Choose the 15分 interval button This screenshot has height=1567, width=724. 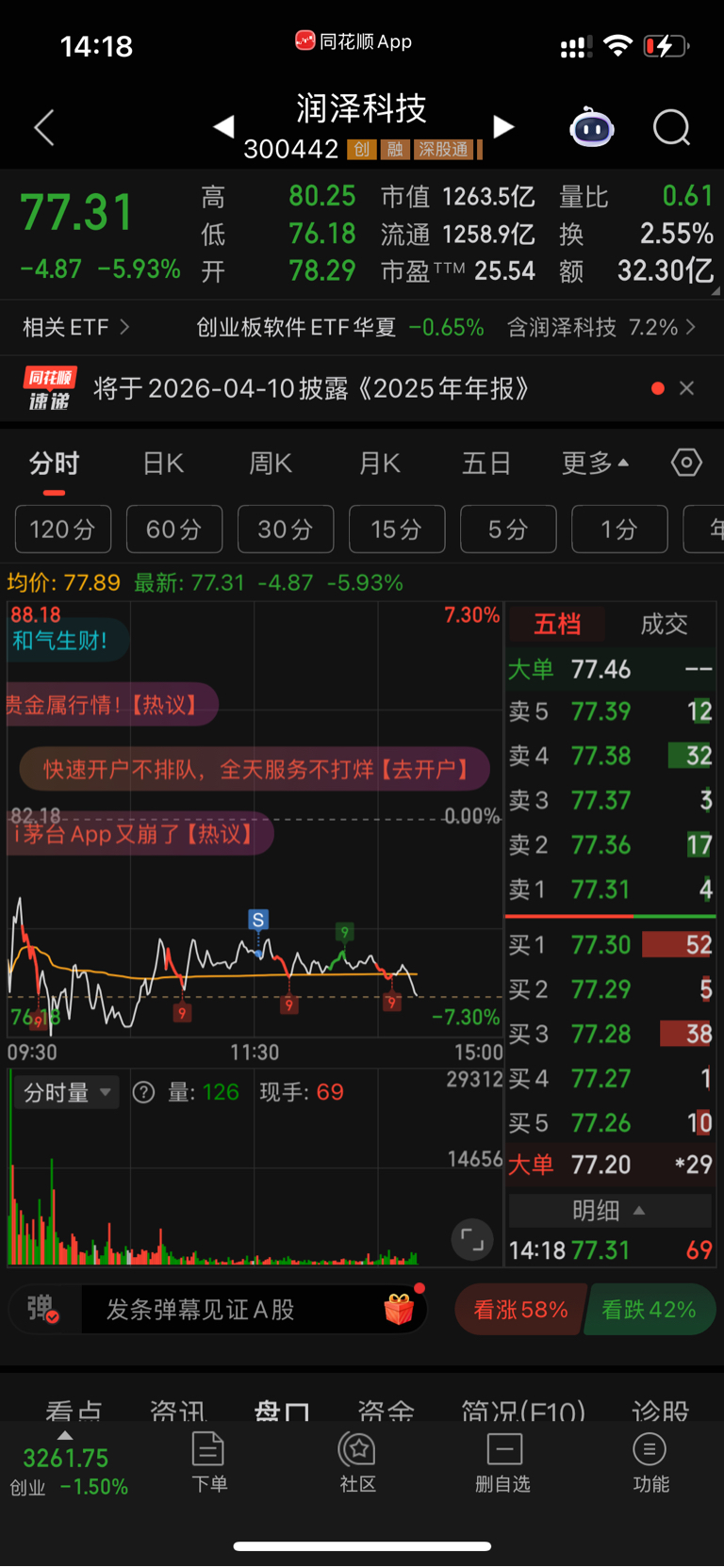(x=397, y=529)
